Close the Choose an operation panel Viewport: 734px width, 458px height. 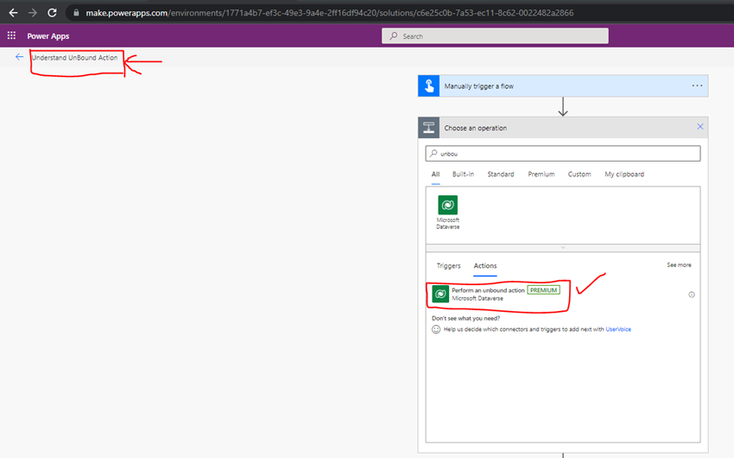[x=699, y=126]
